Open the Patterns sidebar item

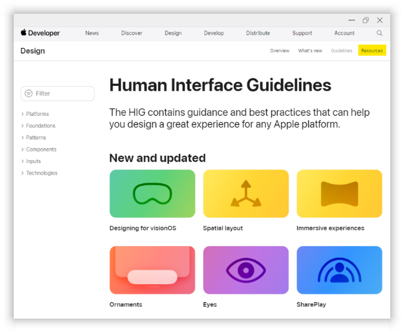(36, 137)
